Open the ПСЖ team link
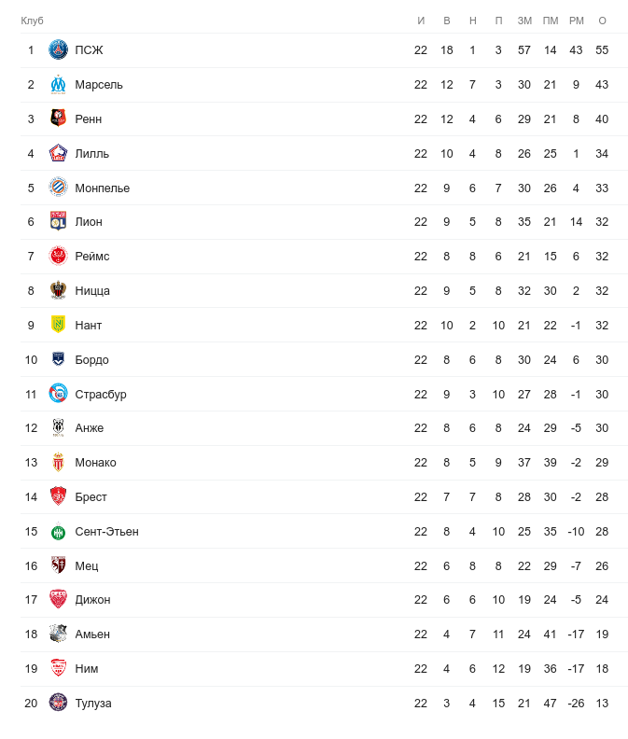628x739 pixels. coord(89,50)
